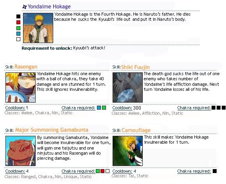Open the Yondaime Hokage title link
The image size is (226, 184).
point(49,7)
